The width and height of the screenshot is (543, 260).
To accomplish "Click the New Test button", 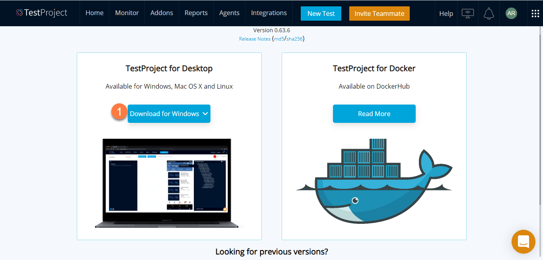I will [321, 14].
